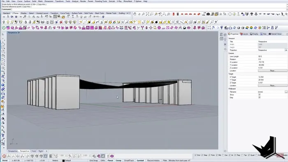Click the first light bulb icon
The image size is (288, 162).
coord(4,22)
